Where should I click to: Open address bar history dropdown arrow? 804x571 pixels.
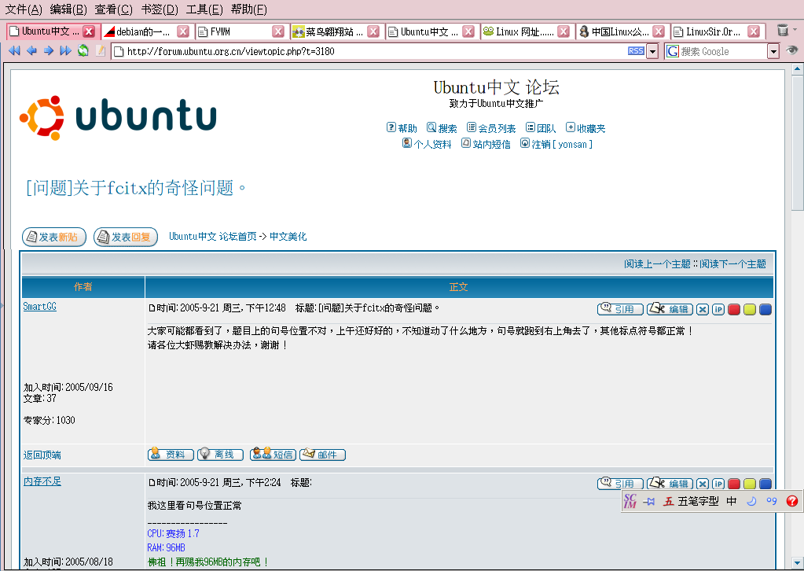652,51
